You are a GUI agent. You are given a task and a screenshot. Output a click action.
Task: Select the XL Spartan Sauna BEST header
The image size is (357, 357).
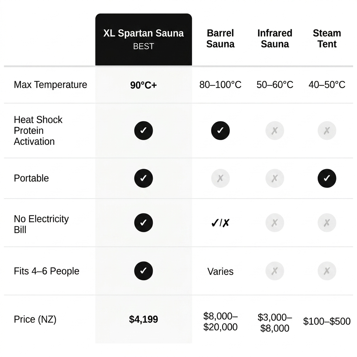pyautogui.click(x=143, y=39)
